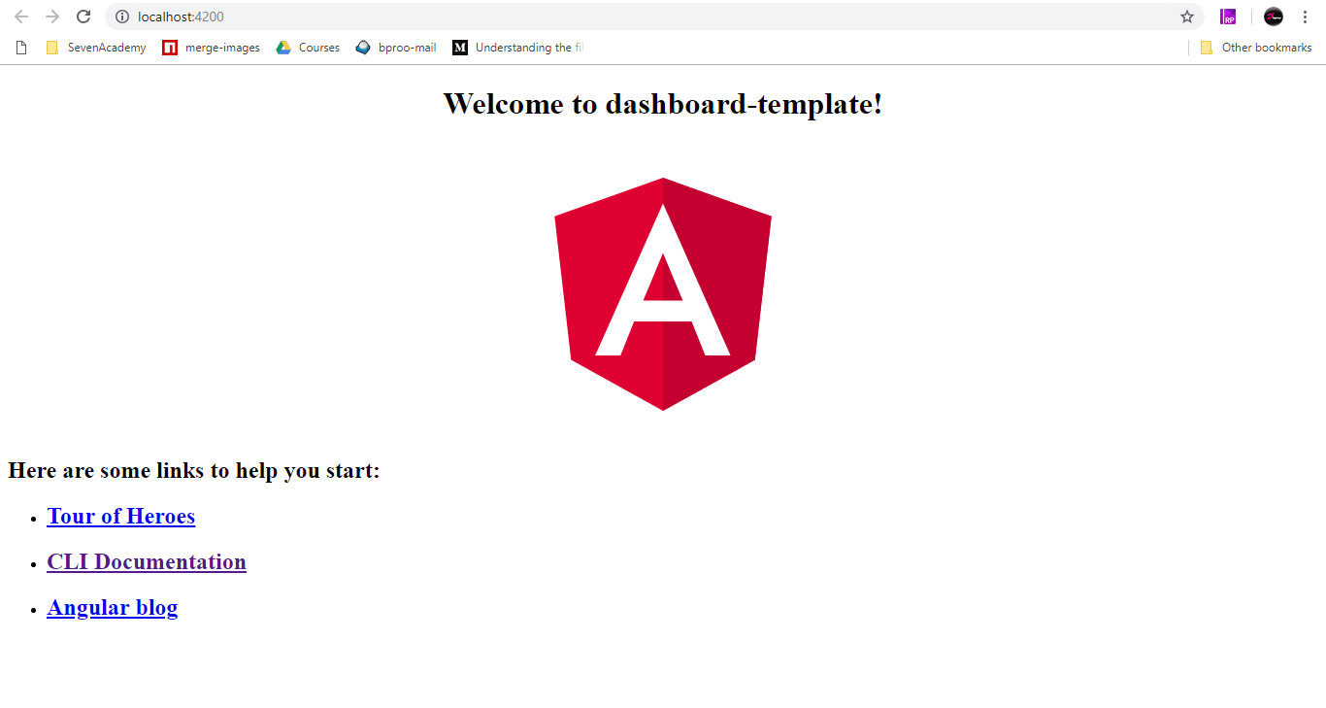1326x708 pixels.
Task: Open the Chrome profile avatar
Action: [x=1274, y=17]
